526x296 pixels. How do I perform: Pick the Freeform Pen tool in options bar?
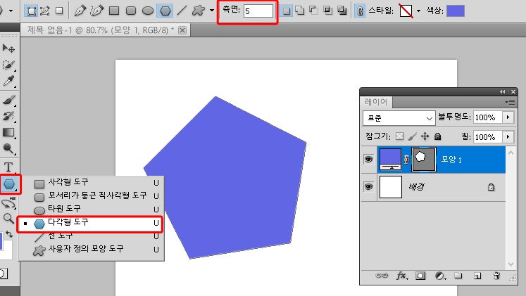[x=96, y=11]
